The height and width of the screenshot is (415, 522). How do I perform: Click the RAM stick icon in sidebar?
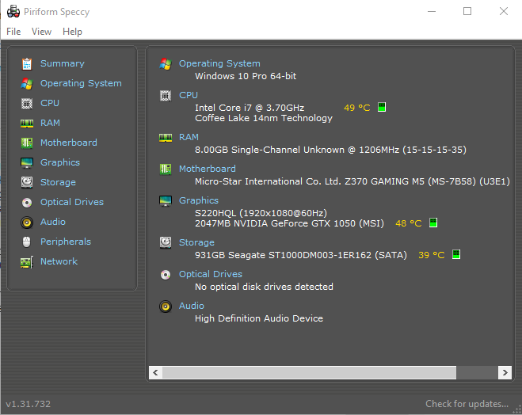click(27, 124)
